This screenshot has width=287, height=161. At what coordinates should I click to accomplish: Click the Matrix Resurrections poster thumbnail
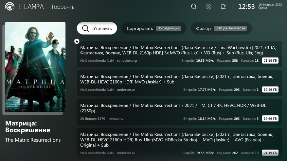35,67
